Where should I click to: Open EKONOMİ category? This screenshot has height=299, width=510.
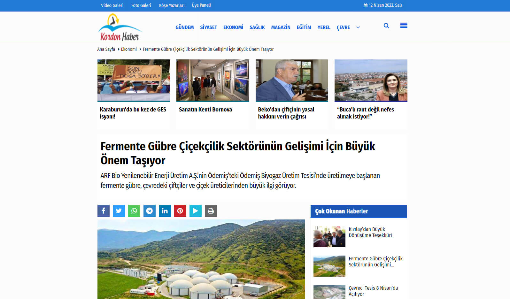tap(233, 27)
